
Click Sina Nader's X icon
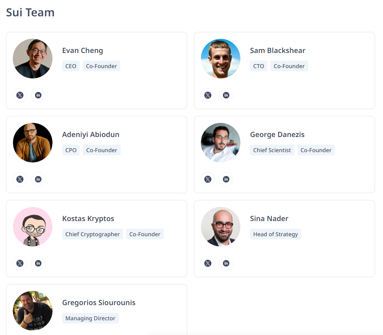coord(208,263)
